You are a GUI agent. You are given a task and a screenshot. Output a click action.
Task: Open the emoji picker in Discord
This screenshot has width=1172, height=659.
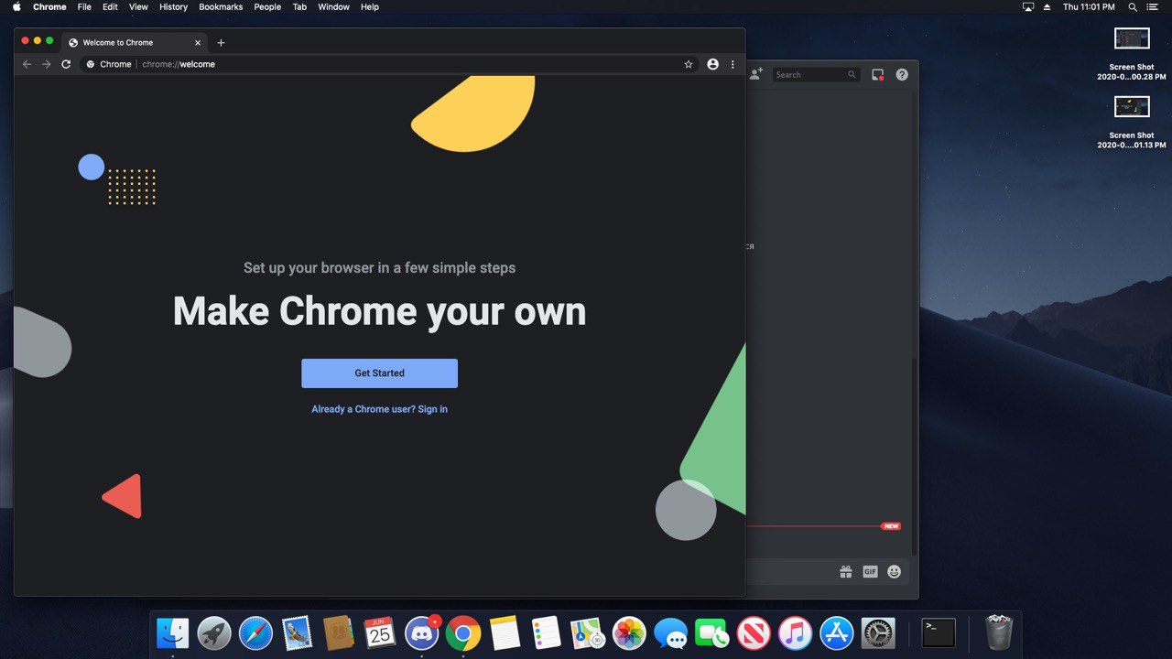(895, 572)
